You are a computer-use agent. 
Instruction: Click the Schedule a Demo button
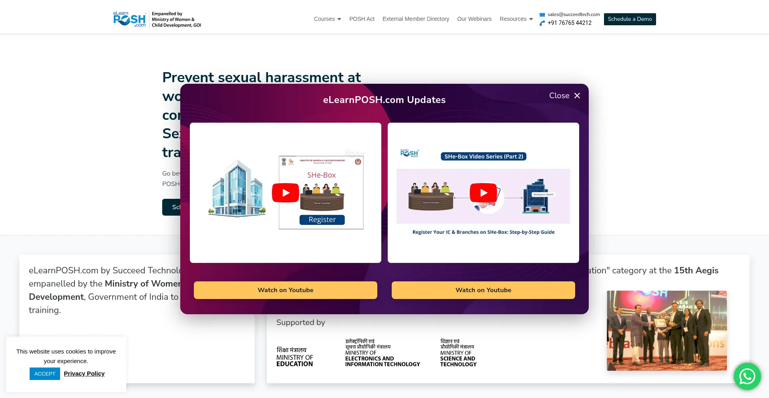click(x=630, y=19)
